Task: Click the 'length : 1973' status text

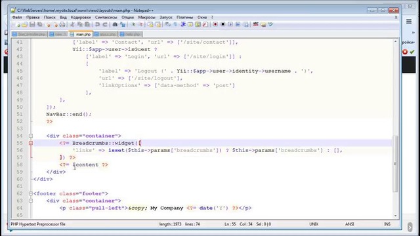Action: click(171, 224)
